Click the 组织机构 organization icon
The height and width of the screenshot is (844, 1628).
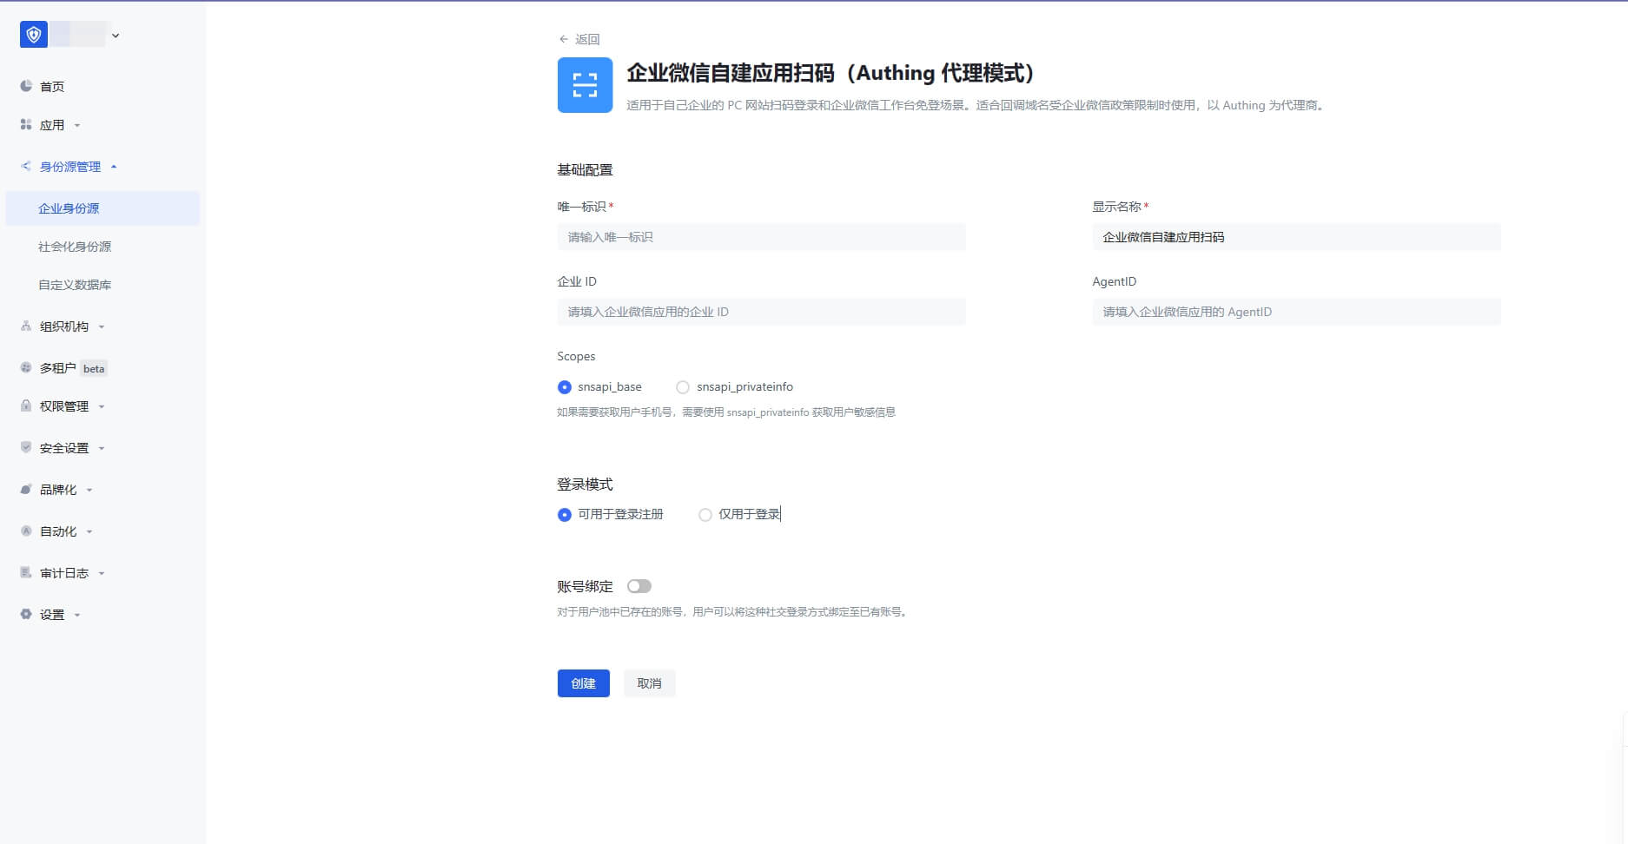[26, 326]
